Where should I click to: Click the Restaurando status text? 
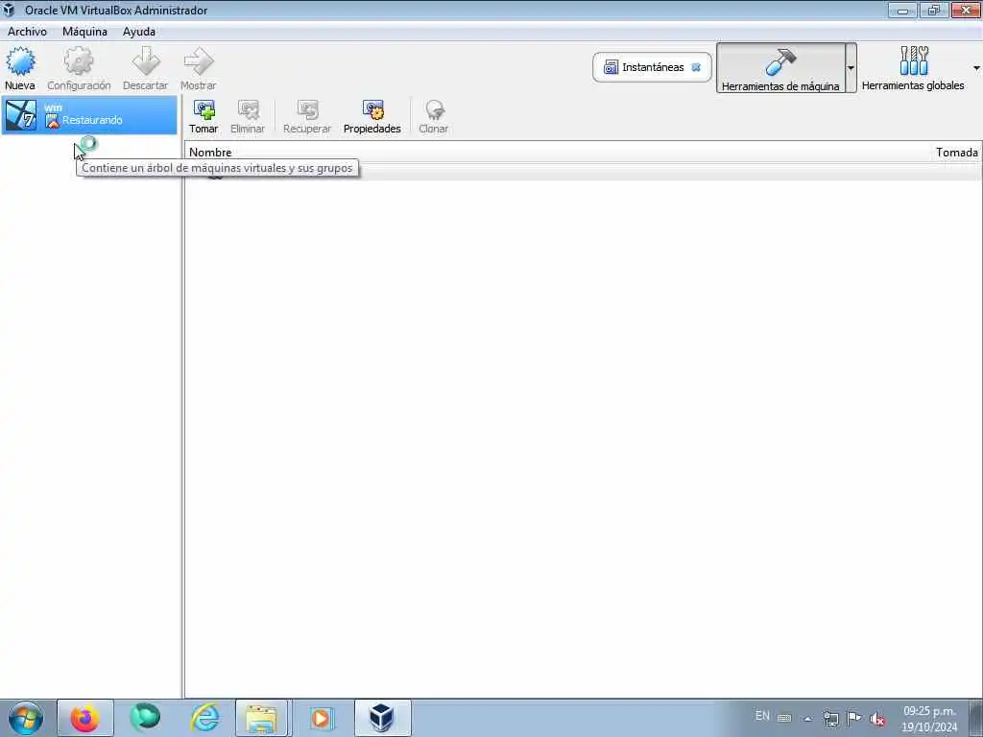pyautogui.click(x=92, y=120)
